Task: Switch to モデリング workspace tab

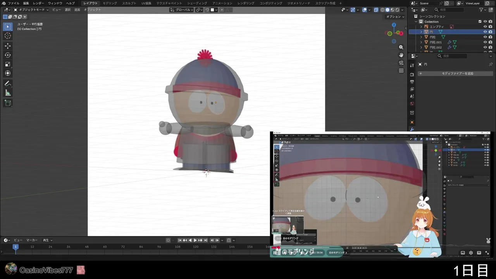Action: click(x=110, y=3)
